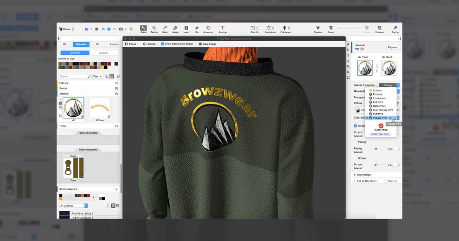Select the BW logo artwork thumbnail
Viewport: 459px width, 241px height.
pyautogui.click(x=100, y=108)
